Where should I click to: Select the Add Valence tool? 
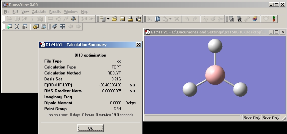(84, 19)
